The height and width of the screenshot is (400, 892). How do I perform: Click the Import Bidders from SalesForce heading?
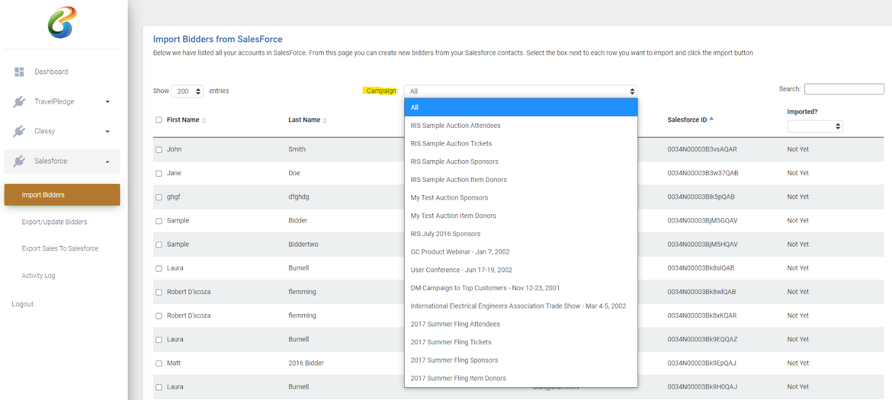(x=218, y=39)
